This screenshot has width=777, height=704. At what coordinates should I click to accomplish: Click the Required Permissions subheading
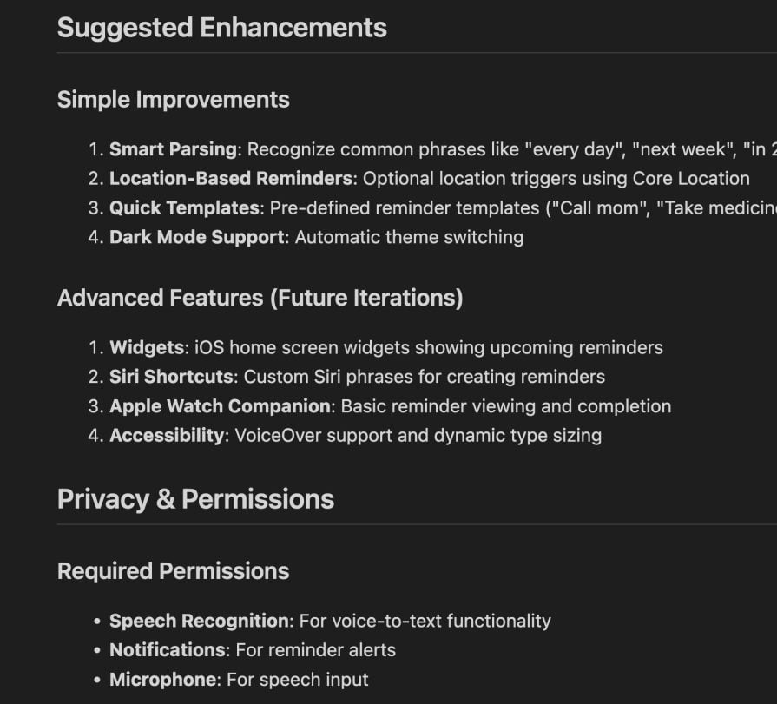pos(173,571)
